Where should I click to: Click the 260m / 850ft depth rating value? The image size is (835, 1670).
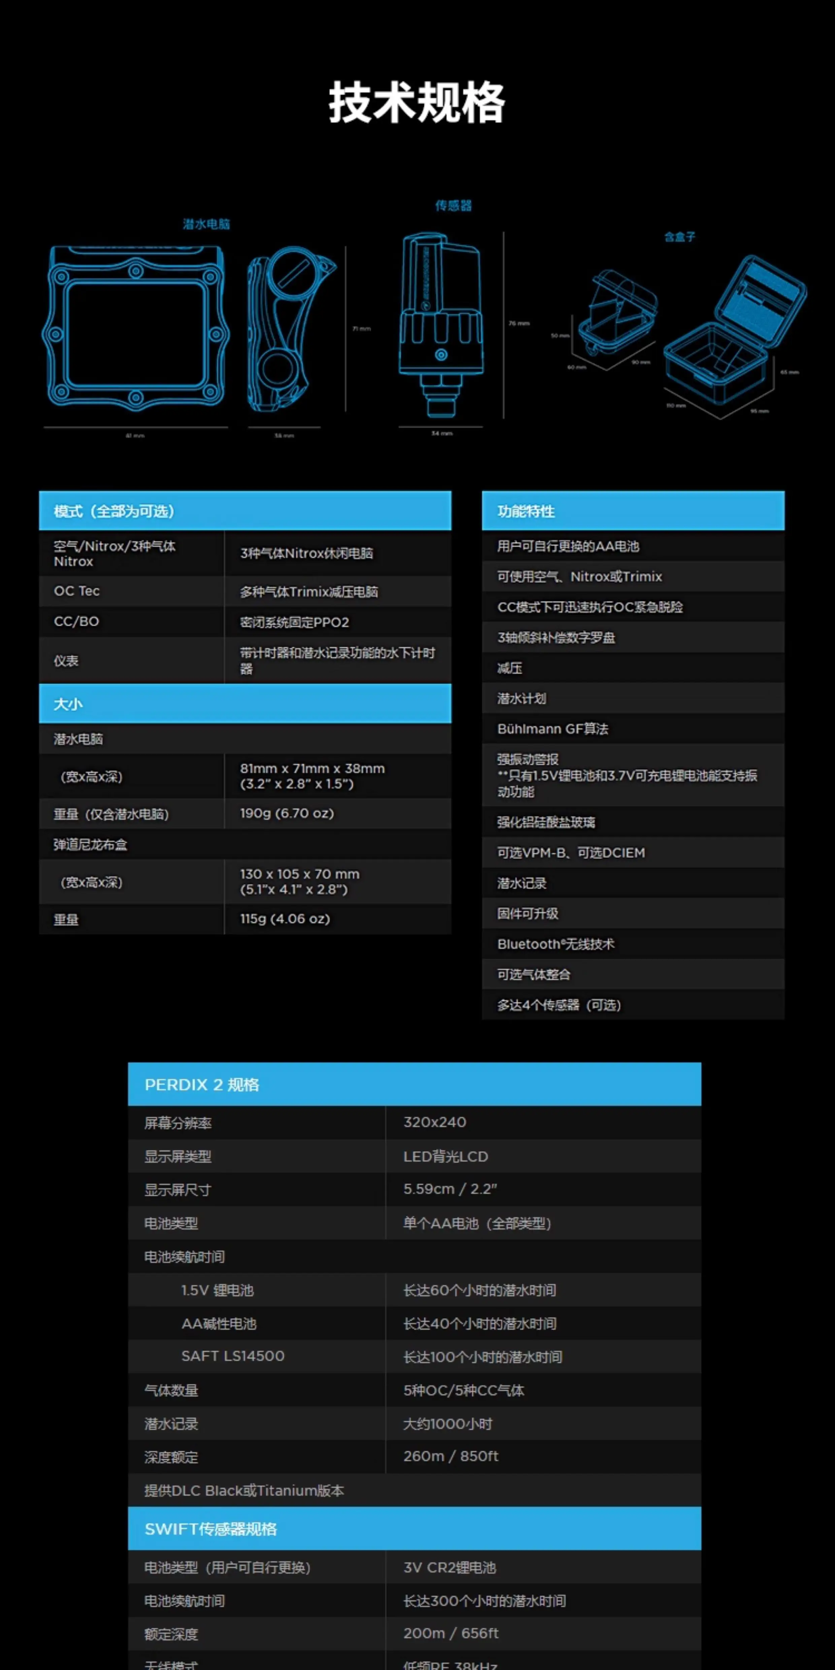click(450, 1456)
